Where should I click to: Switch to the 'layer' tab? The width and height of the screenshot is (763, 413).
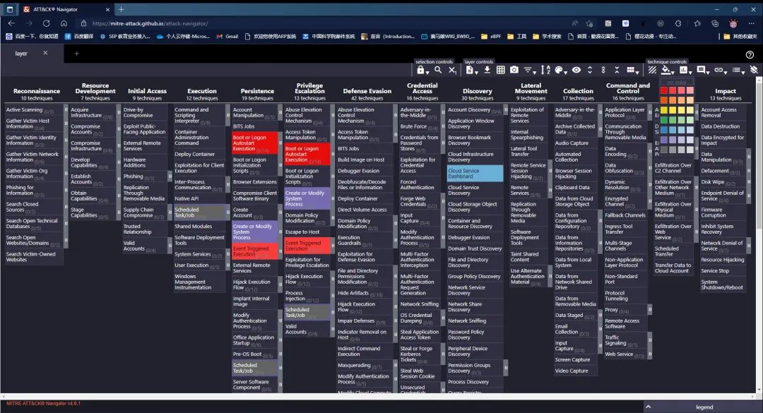coord(21,54)
